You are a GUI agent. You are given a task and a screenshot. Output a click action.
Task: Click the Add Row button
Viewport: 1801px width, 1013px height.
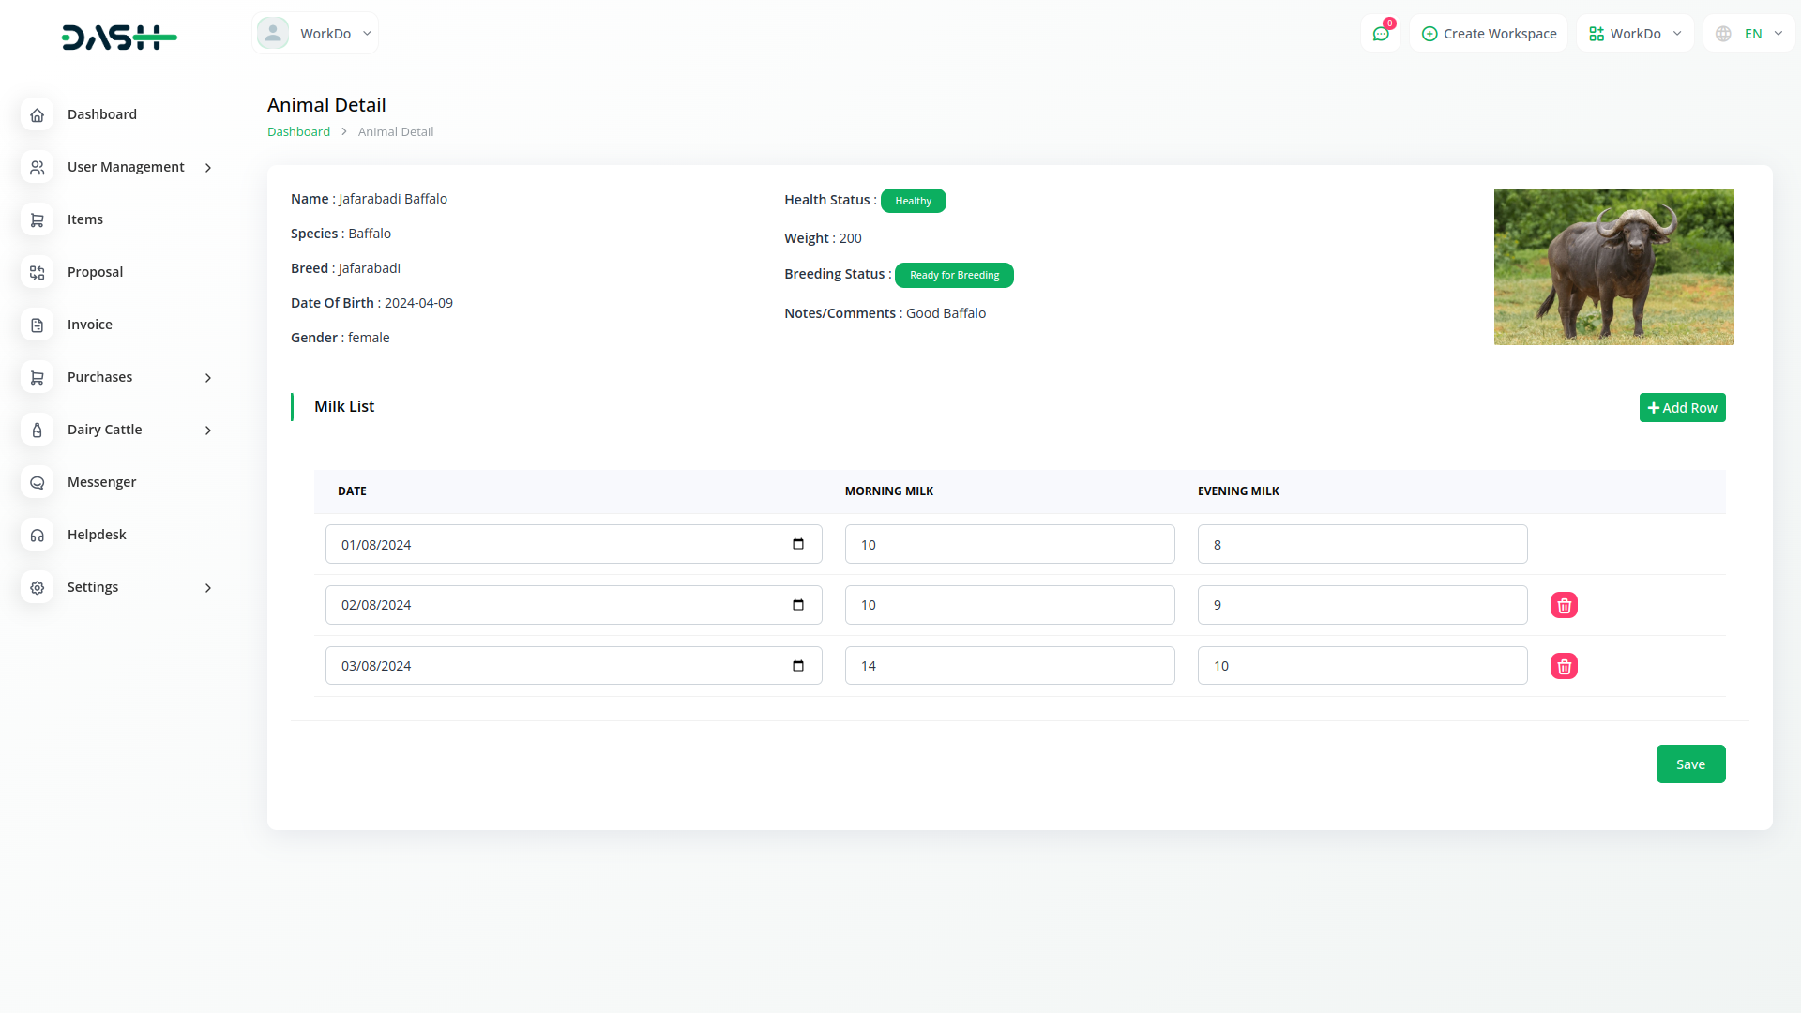(x=1682, y=408)
